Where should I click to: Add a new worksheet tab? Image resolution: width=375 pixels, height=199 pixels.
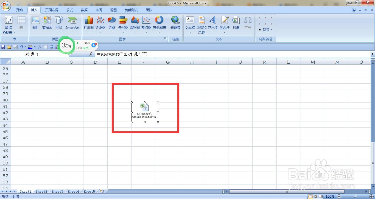click(102, 191)
